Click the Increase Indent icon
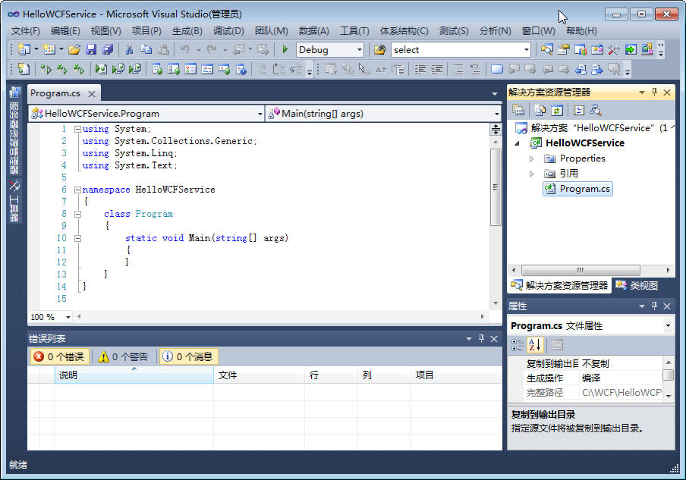The height and width of the screenshot is (480, 686). click(436, 69)
